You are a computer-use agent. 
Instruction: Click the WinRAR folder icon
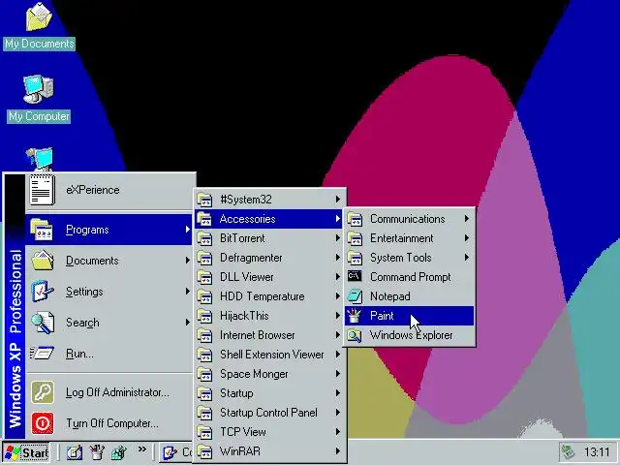(x=204, y=451)
